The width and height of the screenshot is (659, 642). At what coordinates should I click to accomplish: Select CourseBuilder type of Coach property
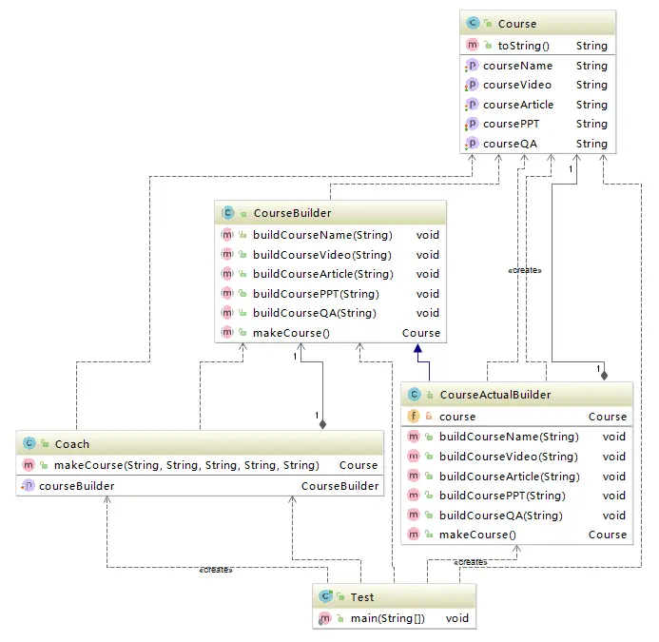point(340,486)
